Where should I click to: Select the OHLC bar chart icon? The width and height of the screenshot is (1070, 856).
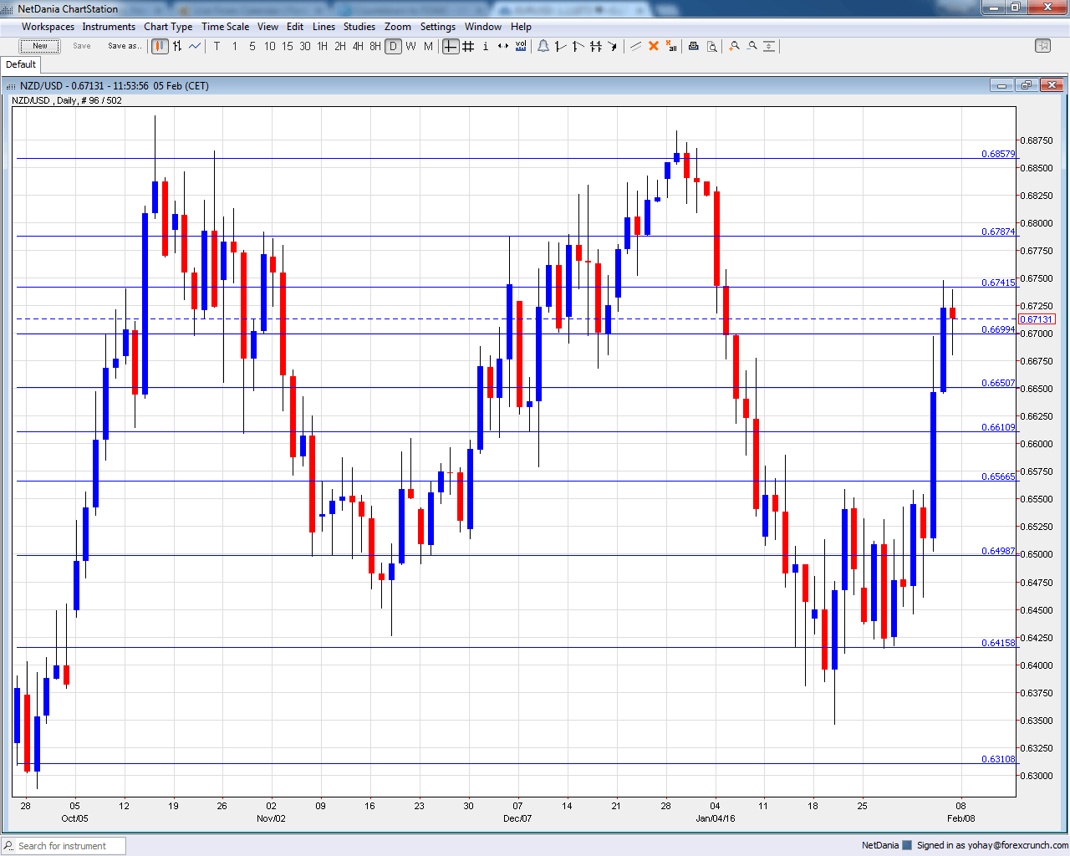pos(176,47)
